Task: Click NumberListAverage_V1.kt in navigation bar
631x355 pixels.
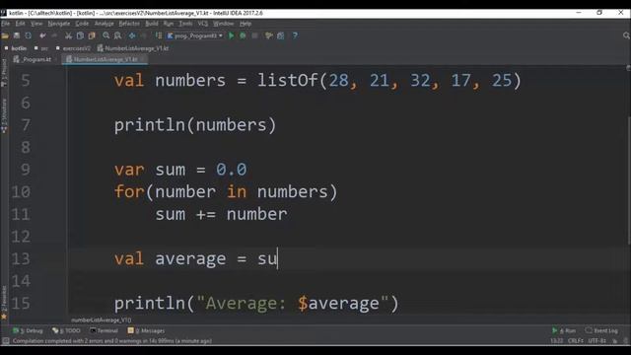Action: tap(133, 48)
